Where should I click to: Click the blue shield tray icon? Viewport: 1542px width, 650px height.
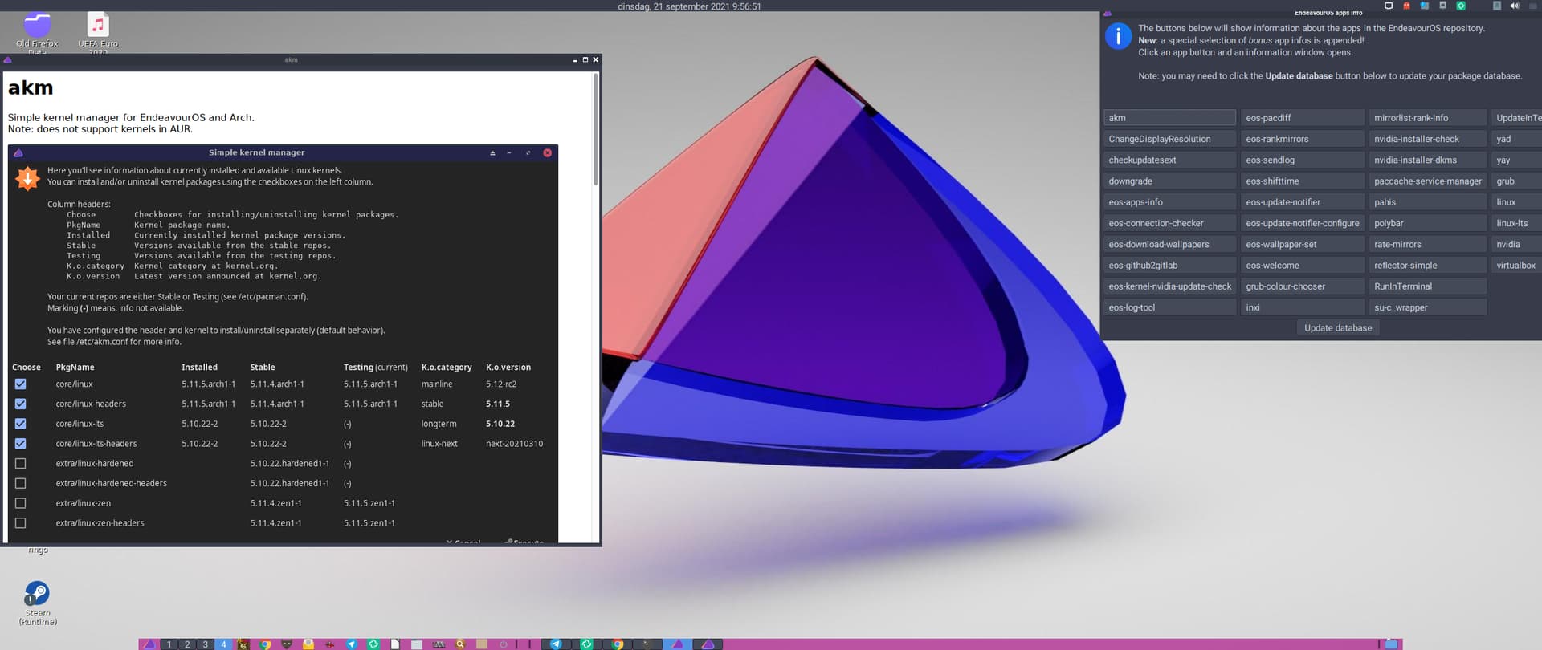[1425, 6]
